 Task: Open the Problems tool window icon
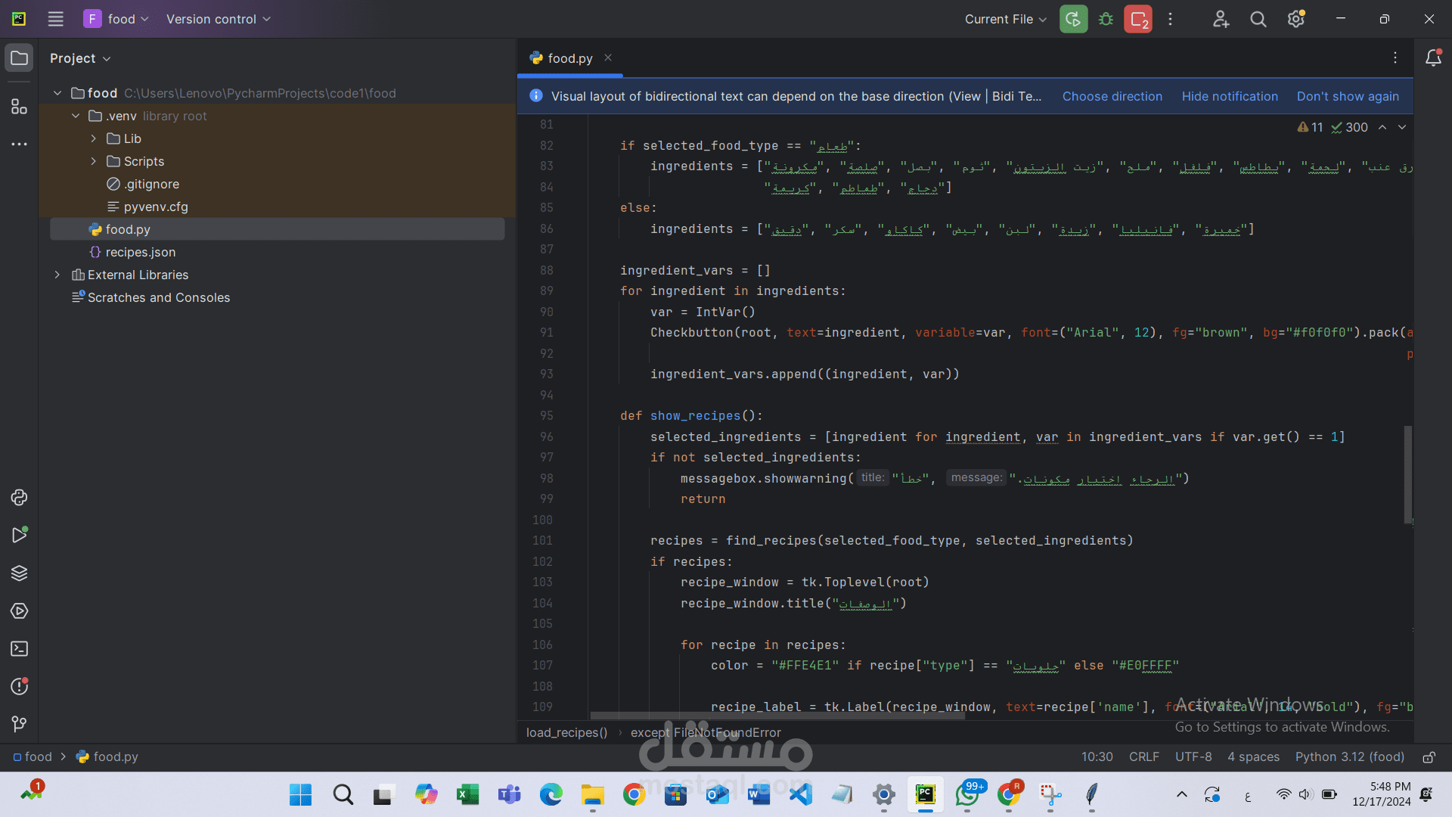click(19, 686)
